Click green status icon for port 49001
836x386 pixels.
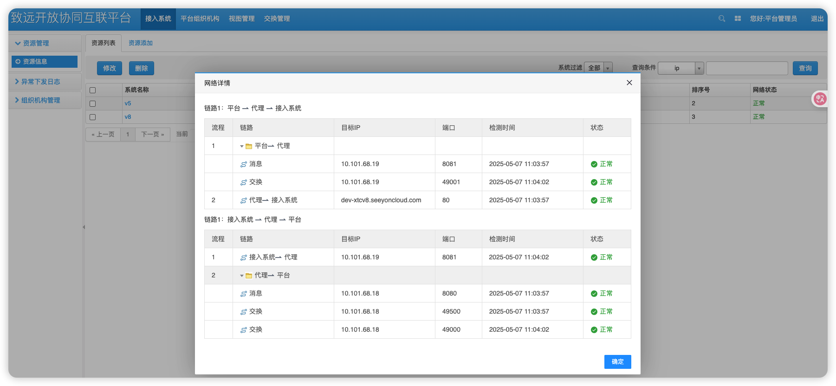click(594, 182)
